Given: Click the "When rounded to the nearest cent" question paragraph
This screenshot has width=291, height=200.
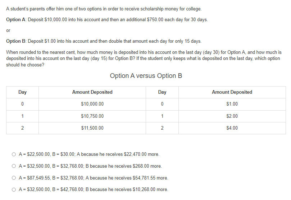Looking at the screenshot, I should 144,58.
